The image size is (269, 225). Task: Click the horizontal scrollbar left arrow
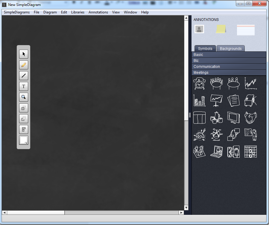pos(4,212)
